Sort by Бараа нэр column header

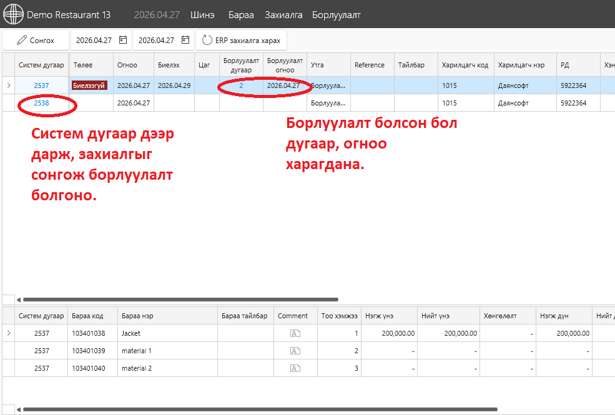click(x=167, y=316)
